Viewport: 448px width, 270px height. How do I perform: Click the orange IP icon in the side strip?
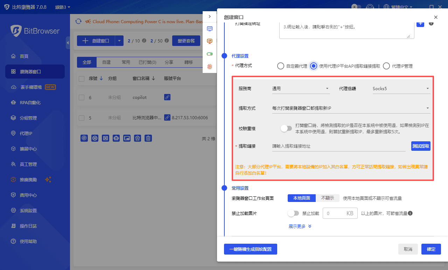210,41
